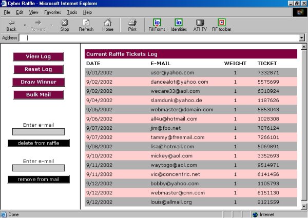Click the delete from raffle button

click(38, 143)
